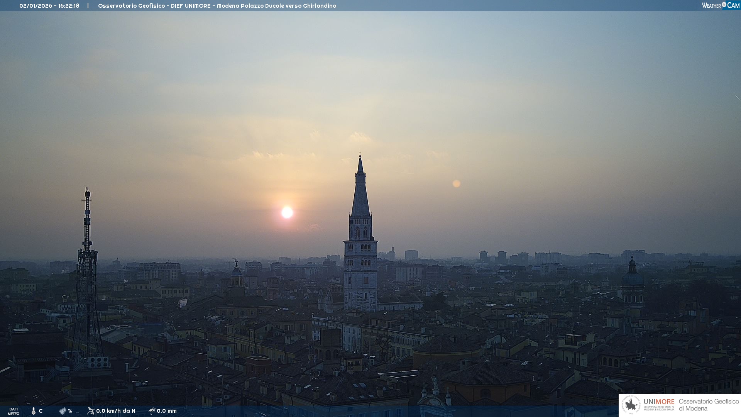This screenshot has height=417, width=741.
Task: Click the camera lens in WeatherCam logo
Action: [724, 5]
